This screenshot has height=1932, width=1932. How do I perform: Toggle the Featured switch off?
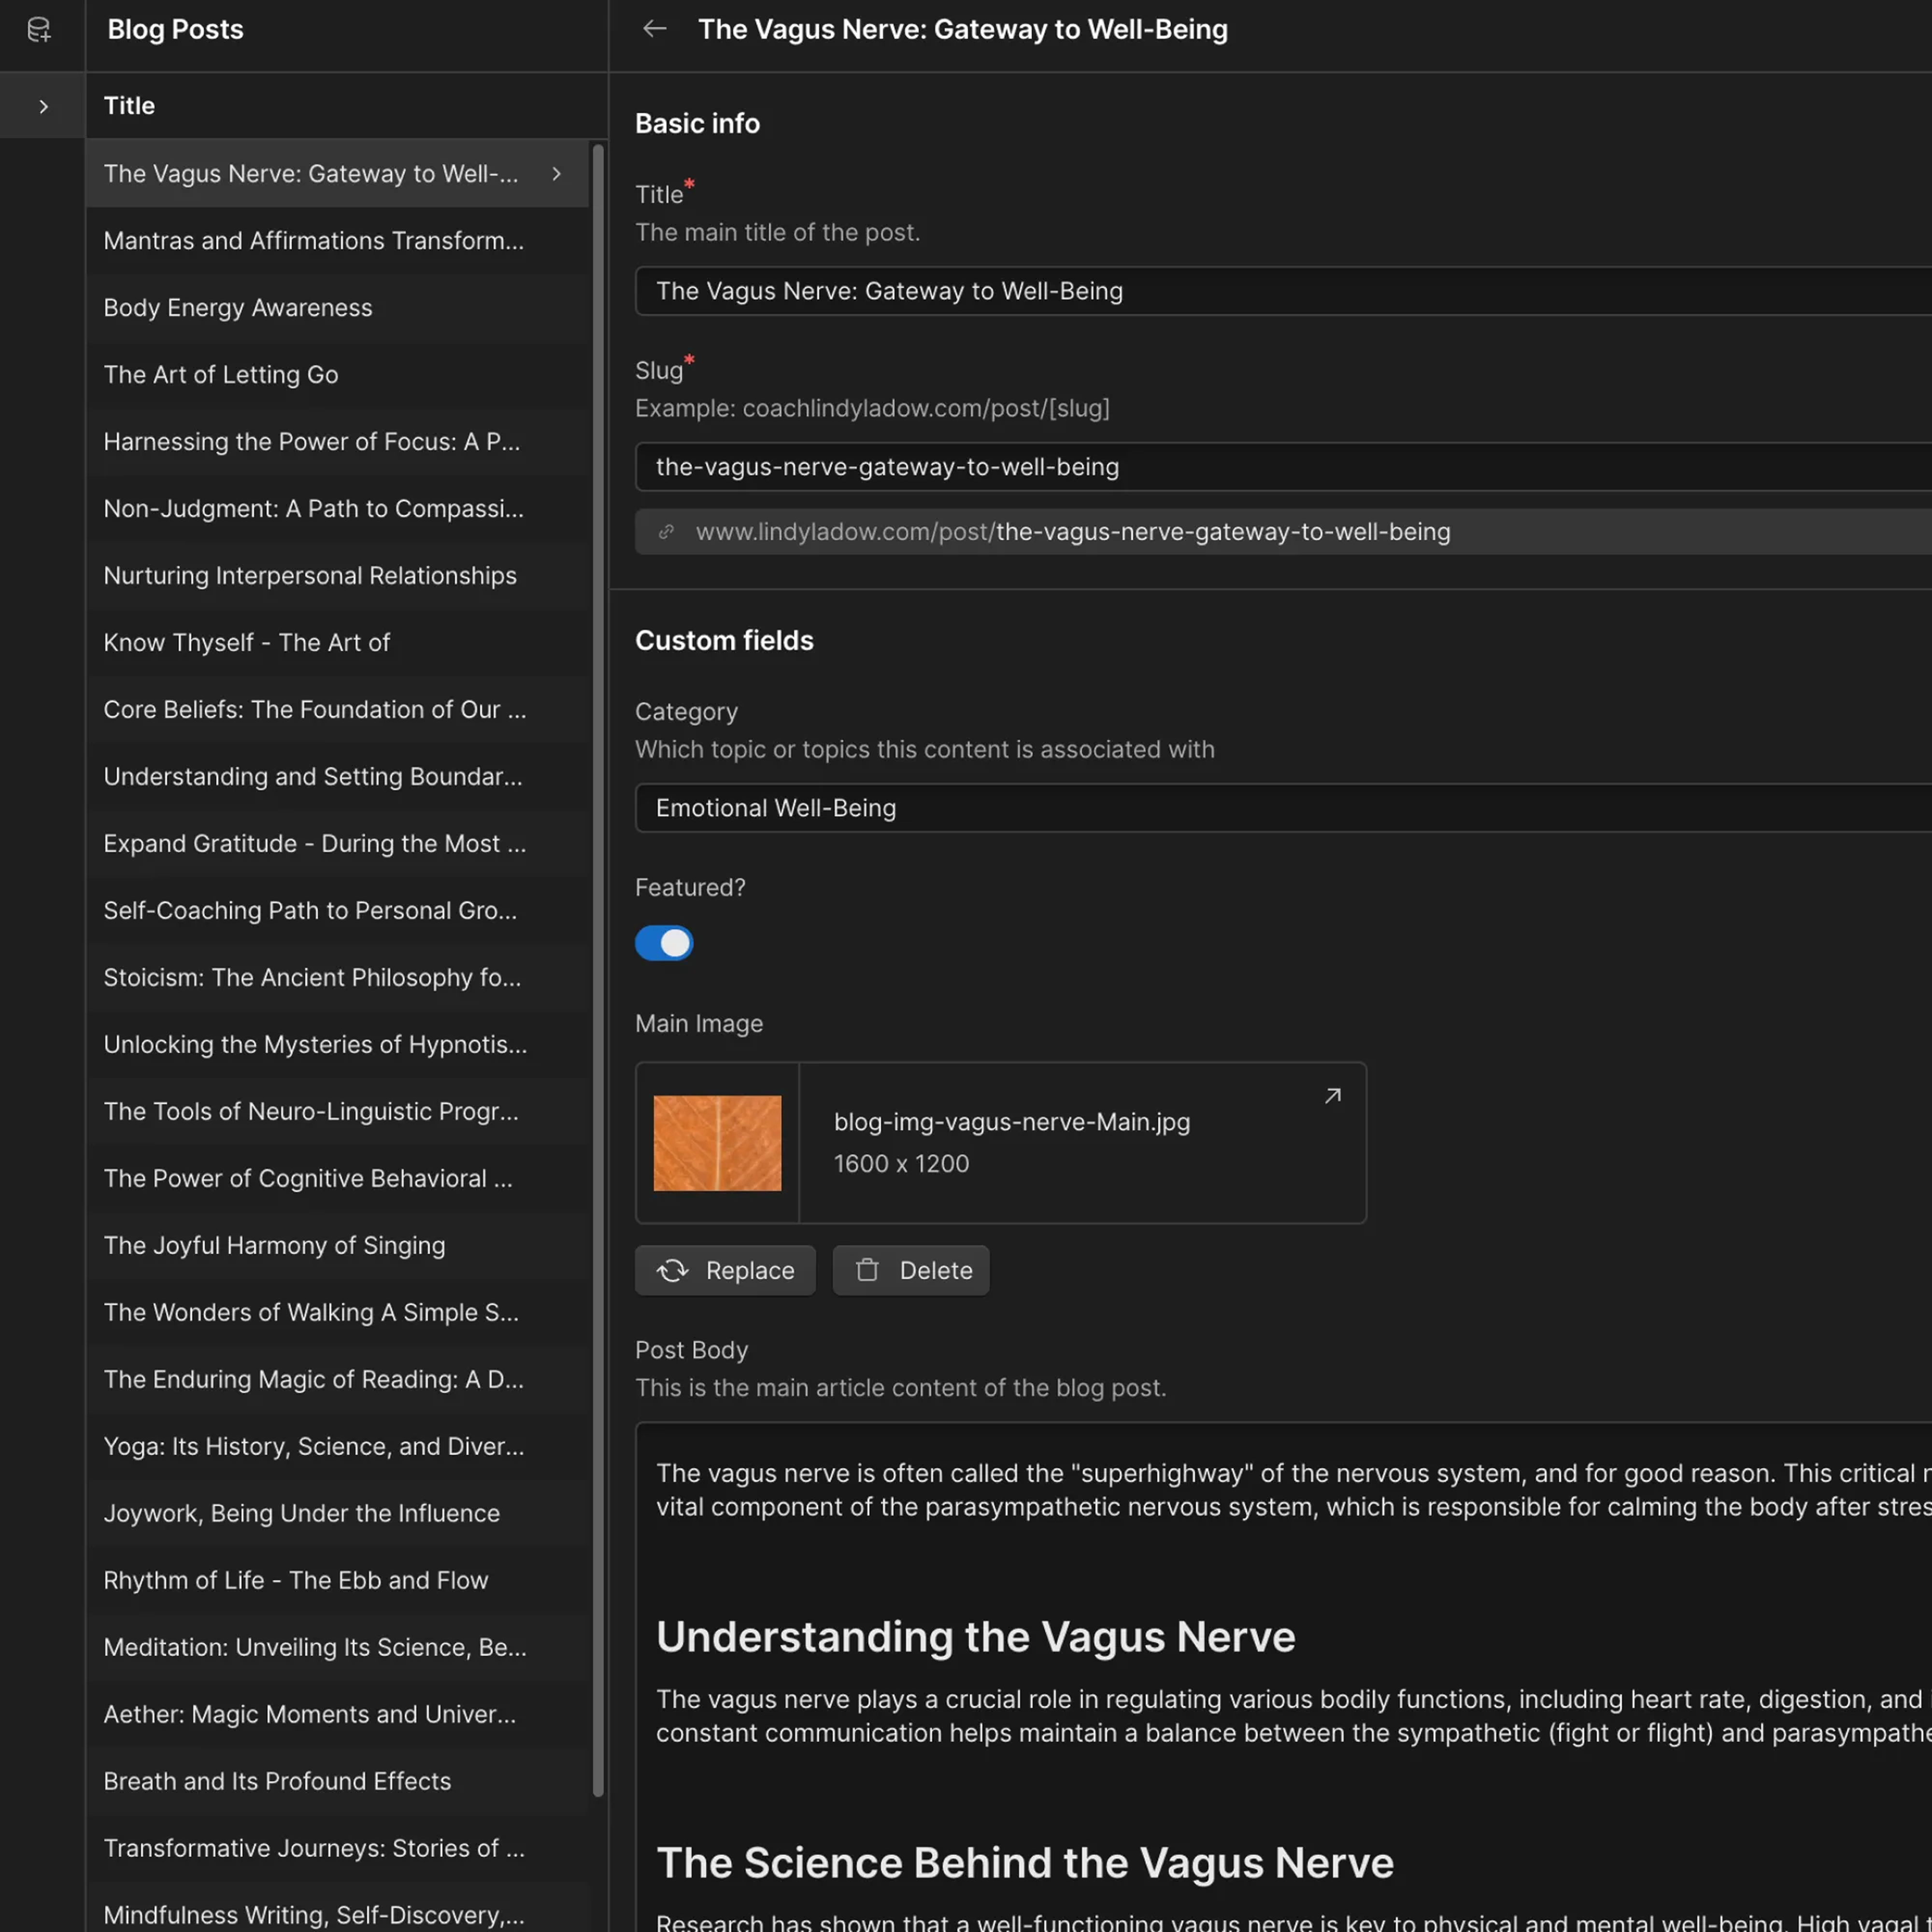(x=664, y=943)
